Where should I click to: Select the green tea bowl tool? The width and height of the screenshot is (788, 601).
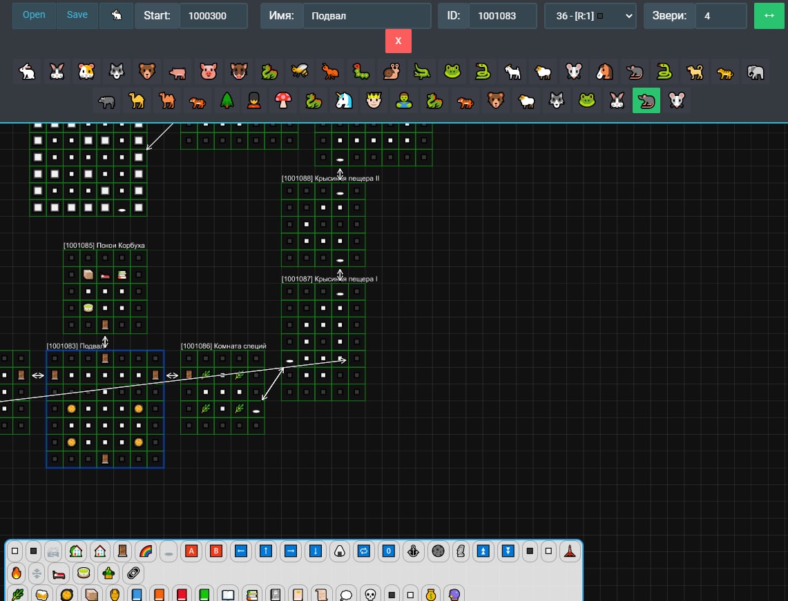pos(84,573)
